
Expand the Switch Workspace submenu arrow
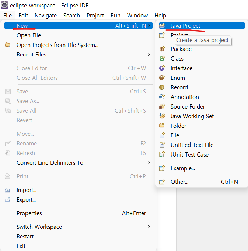[x=149, y=227]
